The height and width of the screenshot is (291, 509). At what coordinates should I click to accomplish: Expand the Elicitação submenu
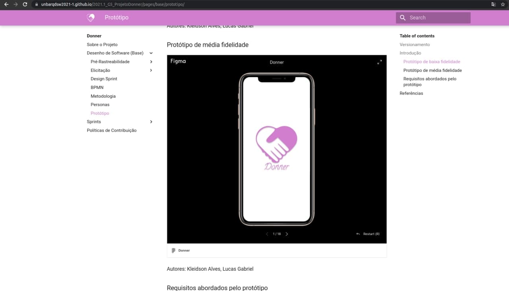(151, 70)
